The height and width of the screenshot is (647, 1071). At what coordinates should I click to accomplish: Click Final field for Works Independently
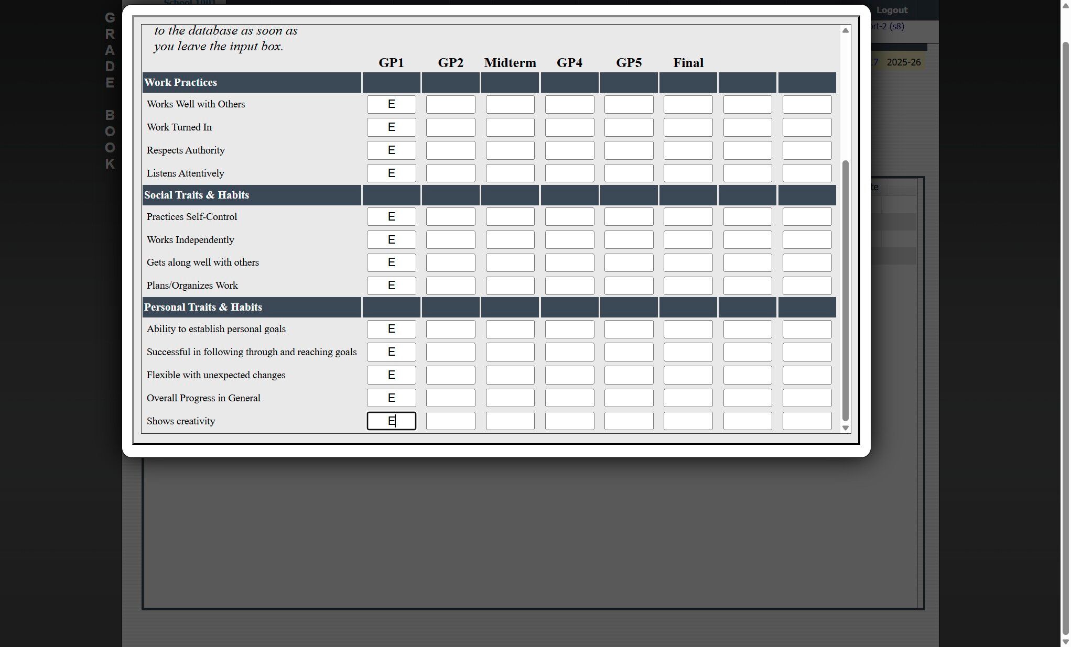point(688,240)
